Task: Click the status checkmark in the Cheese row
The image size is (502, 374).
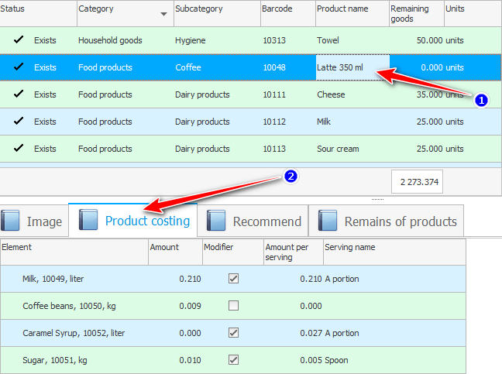Action: click(x=19, y=94)
